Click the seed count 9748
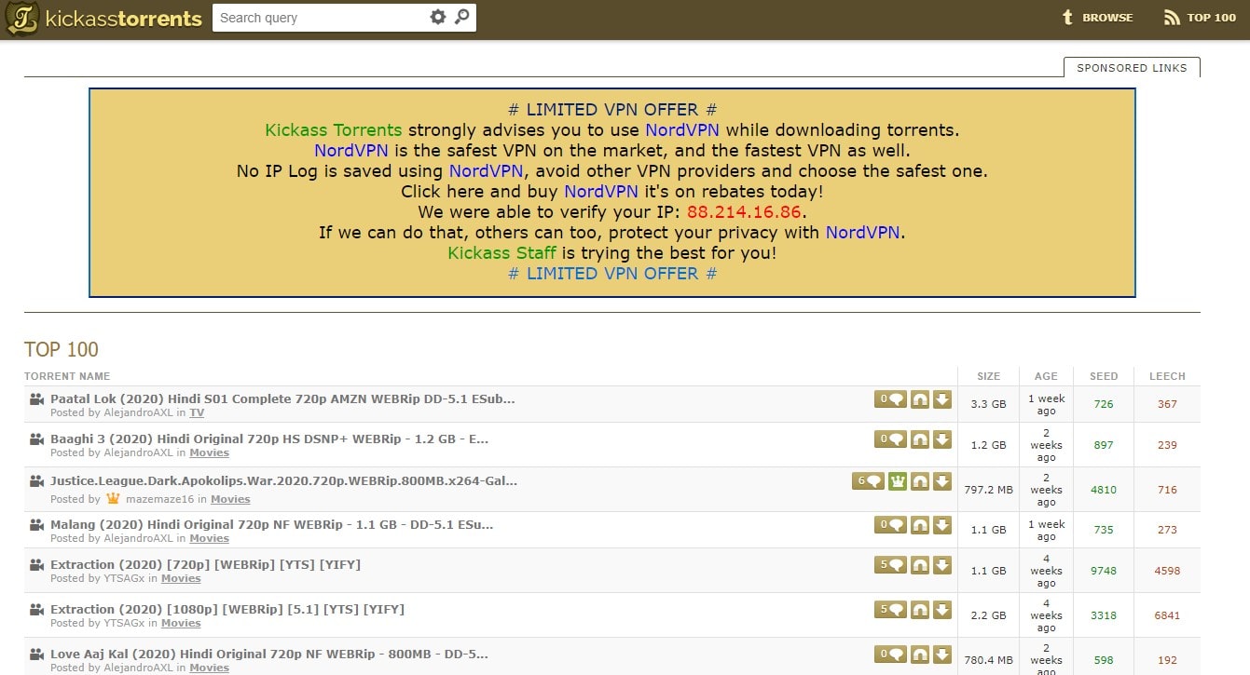The height and width of the screenshot is (675, 1250). 1104,571
